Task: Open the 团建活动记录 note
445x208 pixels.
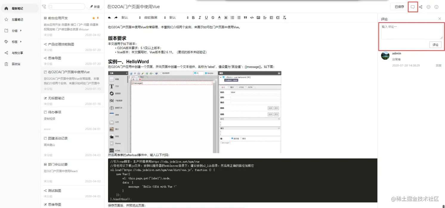Action: click(72, 146)
